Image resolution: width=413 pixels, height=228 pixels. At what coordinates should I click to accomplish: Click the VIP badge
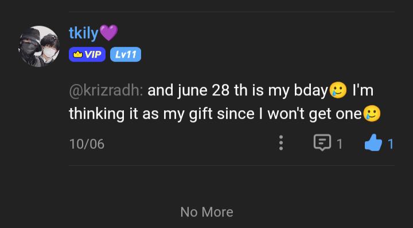(x=87, y=54)
